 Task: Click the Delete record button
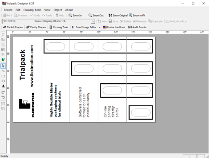point(125,21)
